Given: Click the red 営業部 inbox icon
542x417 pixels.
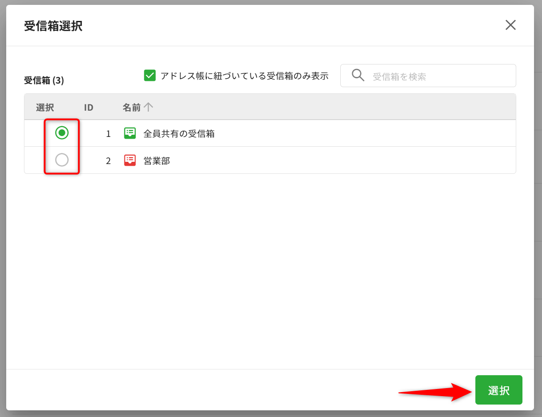Looking at the screenshot, I should [130, 160].
